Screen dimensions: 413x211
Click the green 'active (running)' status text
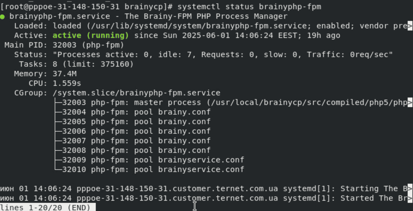click(x=91, y=35)
